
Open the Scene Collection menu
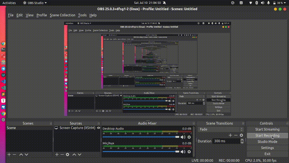(x=62, y=15)
